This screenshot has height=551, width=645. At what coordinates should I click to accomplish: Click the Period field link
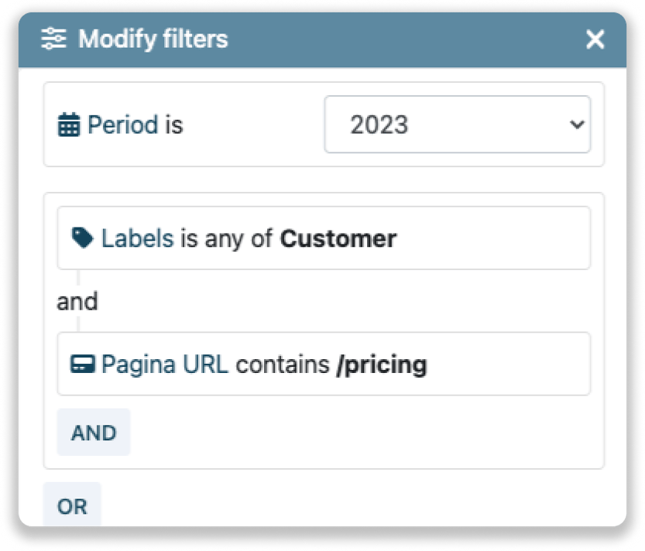click(122, 125)
